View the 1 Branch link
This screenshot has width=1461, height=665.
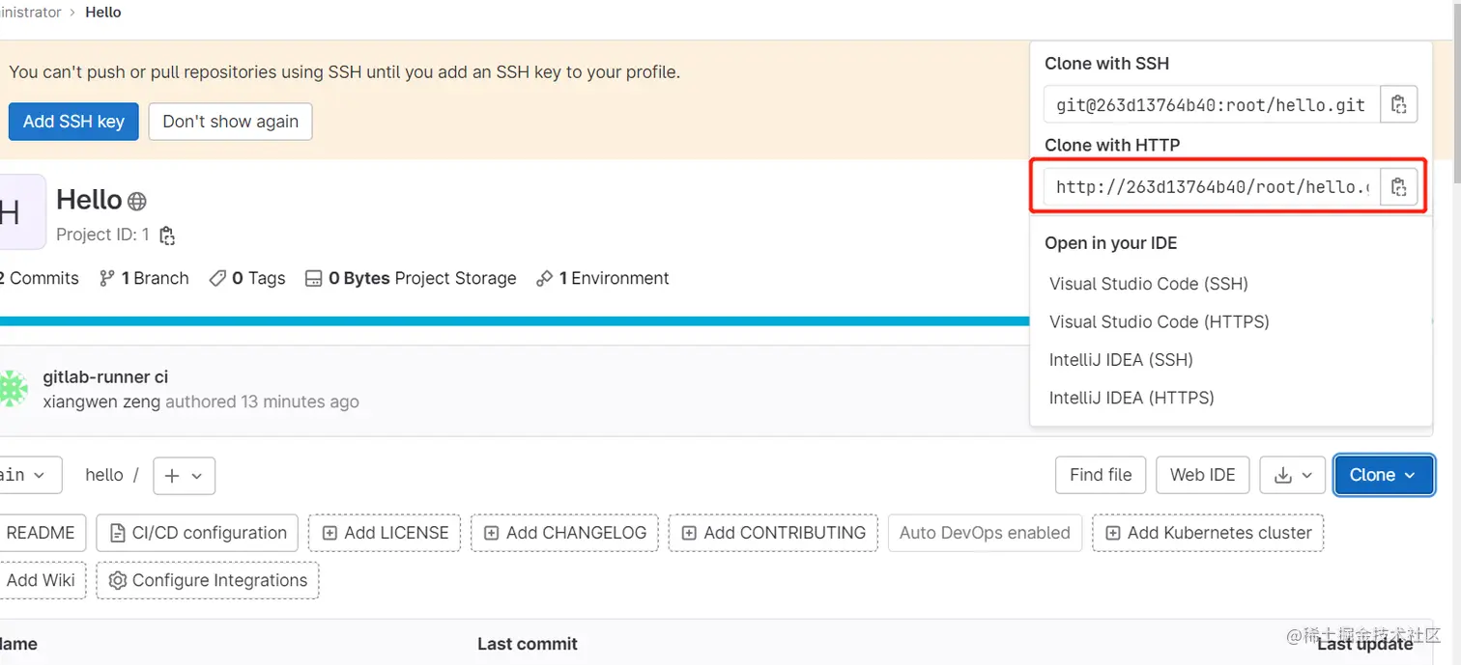145,278
